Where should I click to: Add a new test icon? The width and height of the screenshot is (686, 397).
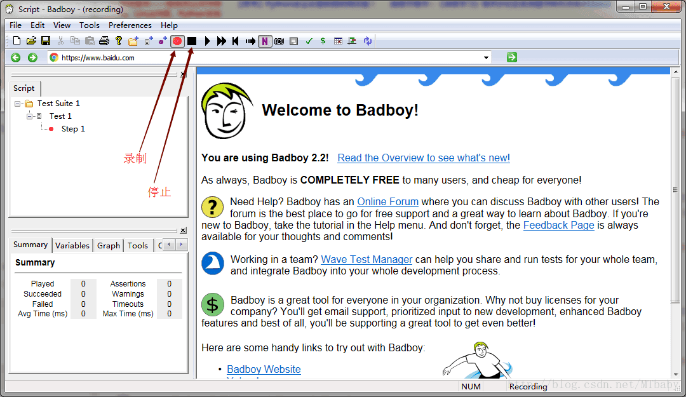pos(148,41)
